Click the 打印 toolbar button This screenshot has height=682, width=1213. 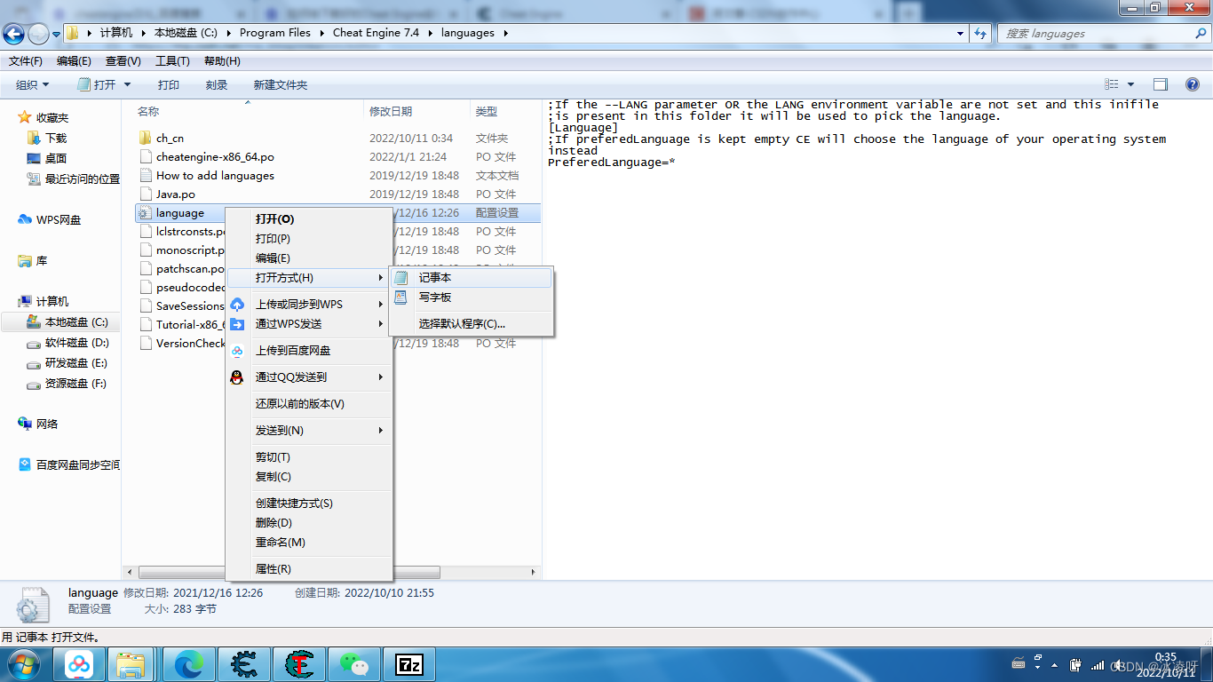coord(169,84)
